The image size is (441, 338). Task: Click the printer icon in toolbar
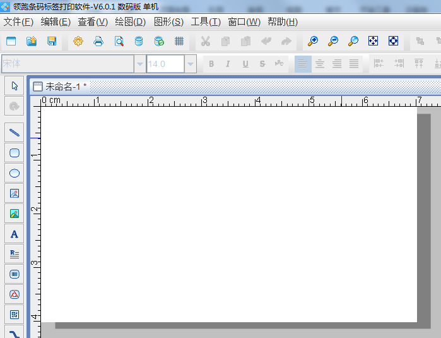click(x=98, y=41)
